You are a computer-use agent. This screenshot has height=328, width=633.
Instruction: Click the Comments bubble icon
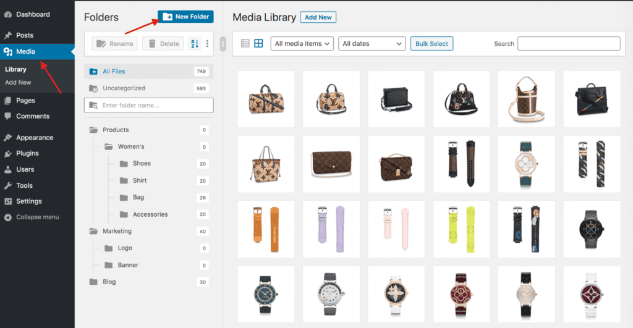8,116
